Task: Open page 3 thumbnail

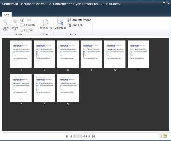Action: [68, 54]
